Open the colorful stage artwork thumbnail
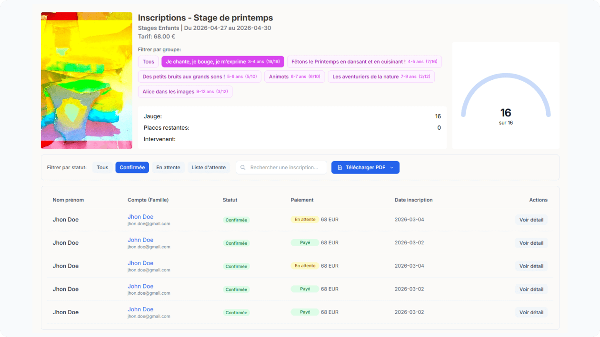600x337 pixels. [x=87, y=80]
